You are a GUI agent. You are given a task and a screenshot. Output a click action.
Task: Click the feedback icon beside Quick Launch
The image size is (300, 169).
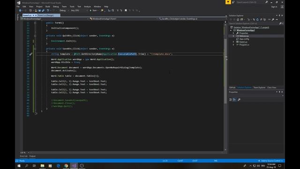233,2
